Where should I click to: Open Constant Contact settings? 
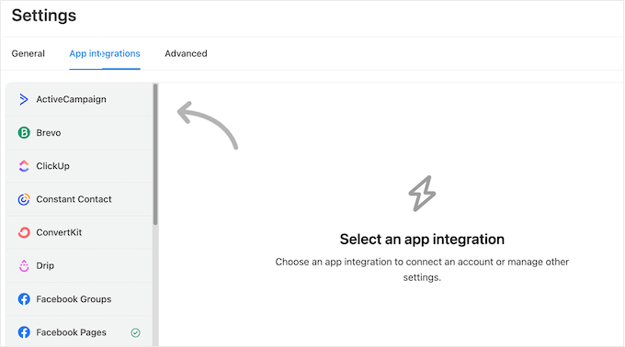pos(79,199)
